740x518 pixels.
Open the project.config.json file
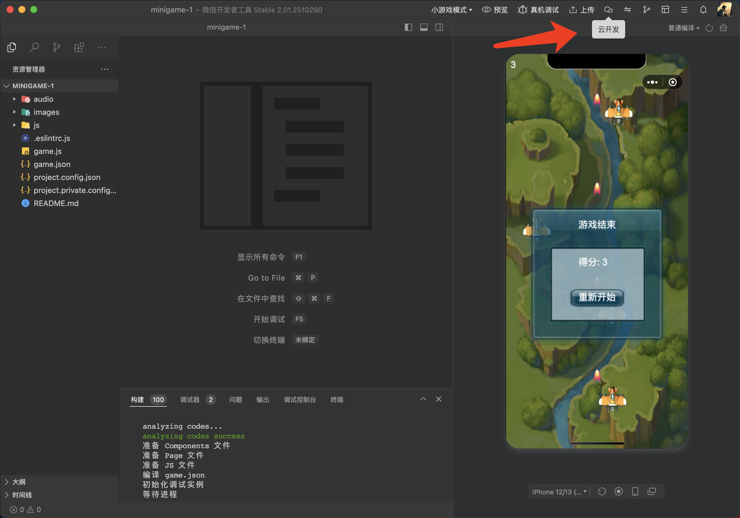coord(59,177)
